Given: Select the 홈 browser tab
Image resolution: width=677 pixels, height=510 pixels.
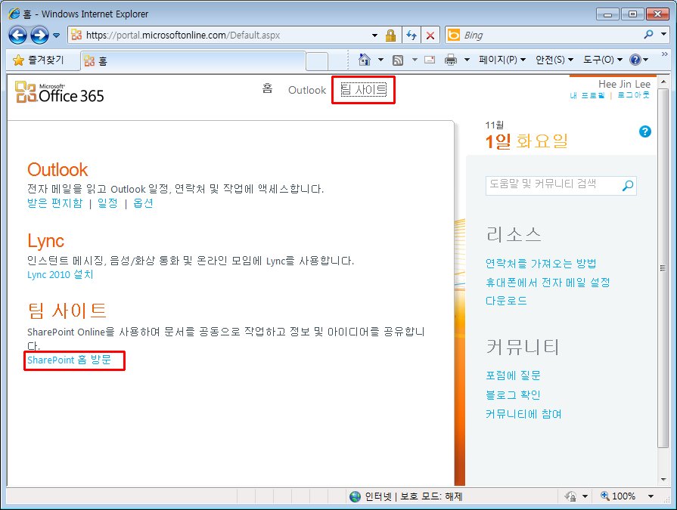Looking at the screenshot, I should pyautogui.click(x=193, y=60).
